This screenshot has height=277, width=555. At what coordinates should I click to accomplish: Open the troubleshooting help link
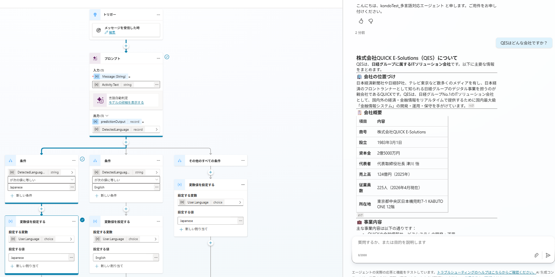click(486, 272)
